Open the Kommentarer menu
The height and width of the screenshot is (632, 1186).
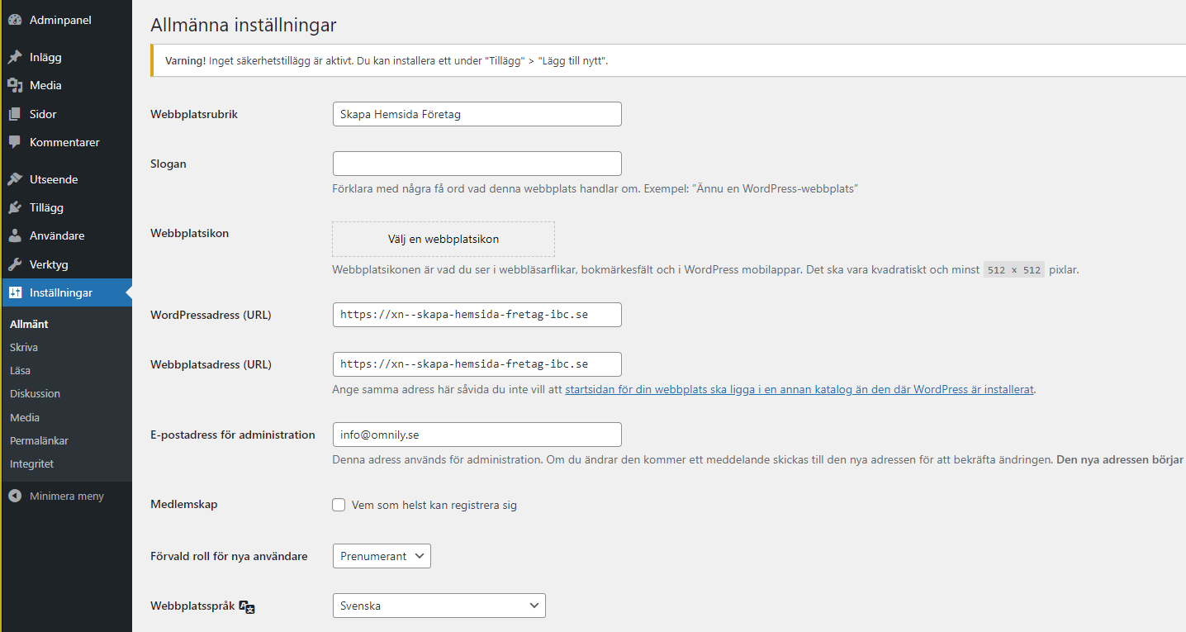coord(67,142)
